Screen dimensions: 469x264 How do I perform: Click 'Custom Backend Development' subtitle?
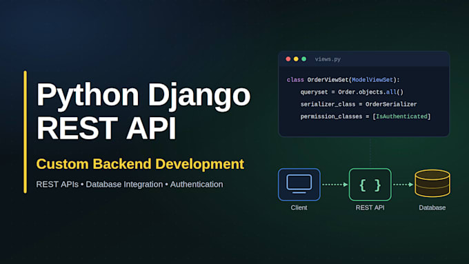click(x=140, y=164)
